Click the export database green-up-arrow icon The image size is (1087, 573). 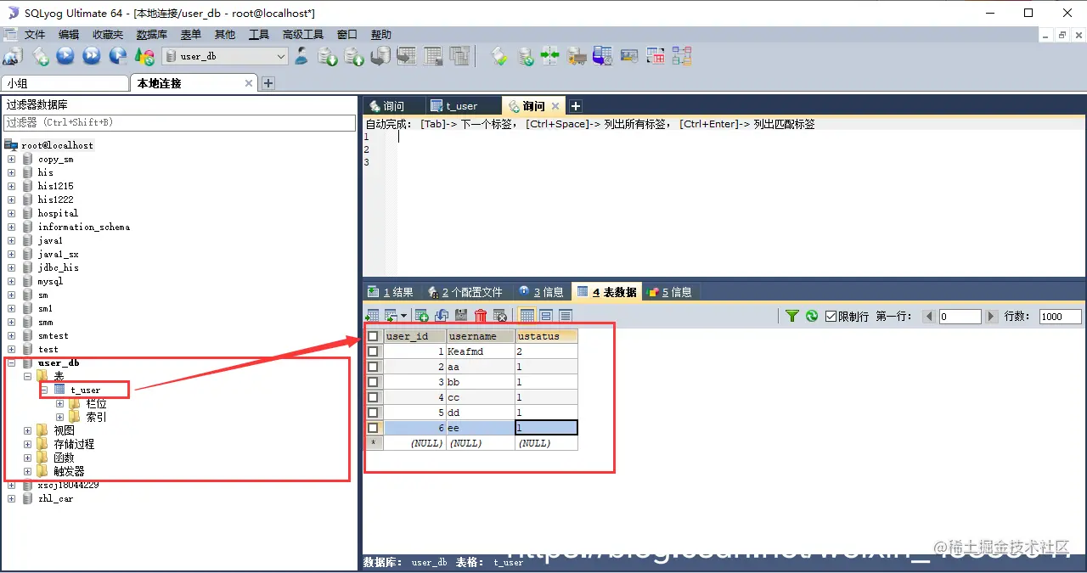pyautogui.click(x=354, y=56)
